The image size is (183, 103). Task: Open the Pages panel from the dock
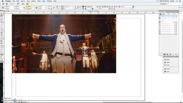pyautogui.click(x=168, y=60)
